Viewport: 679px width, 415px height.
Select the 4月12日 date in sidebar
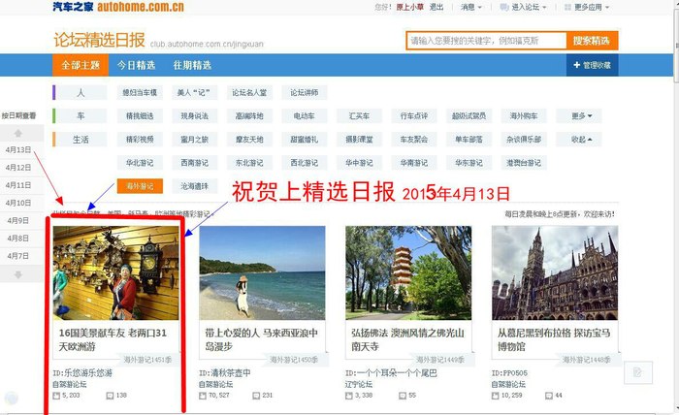coord(18,168)
